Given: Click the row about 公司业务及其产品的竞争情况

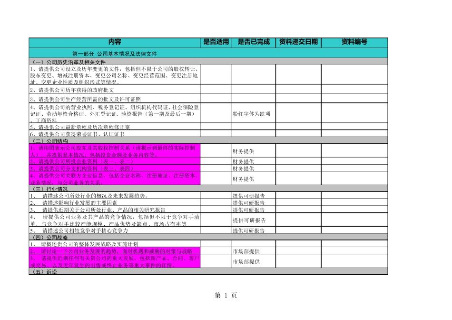Looking at the screenshot, I should point(115,220).
